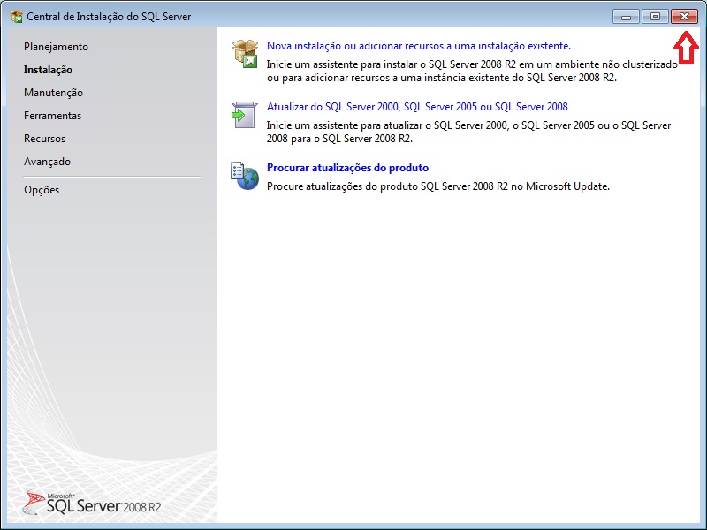
Task: Open the Manutenção section
Action: (x=53, y=93)
